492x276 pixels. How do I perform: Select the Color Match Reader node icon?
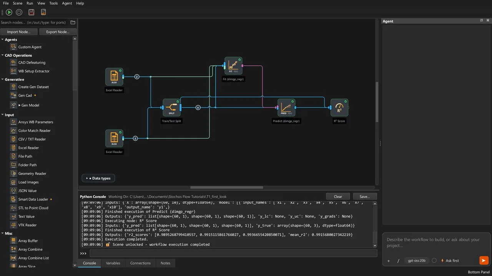coord(13,131)
